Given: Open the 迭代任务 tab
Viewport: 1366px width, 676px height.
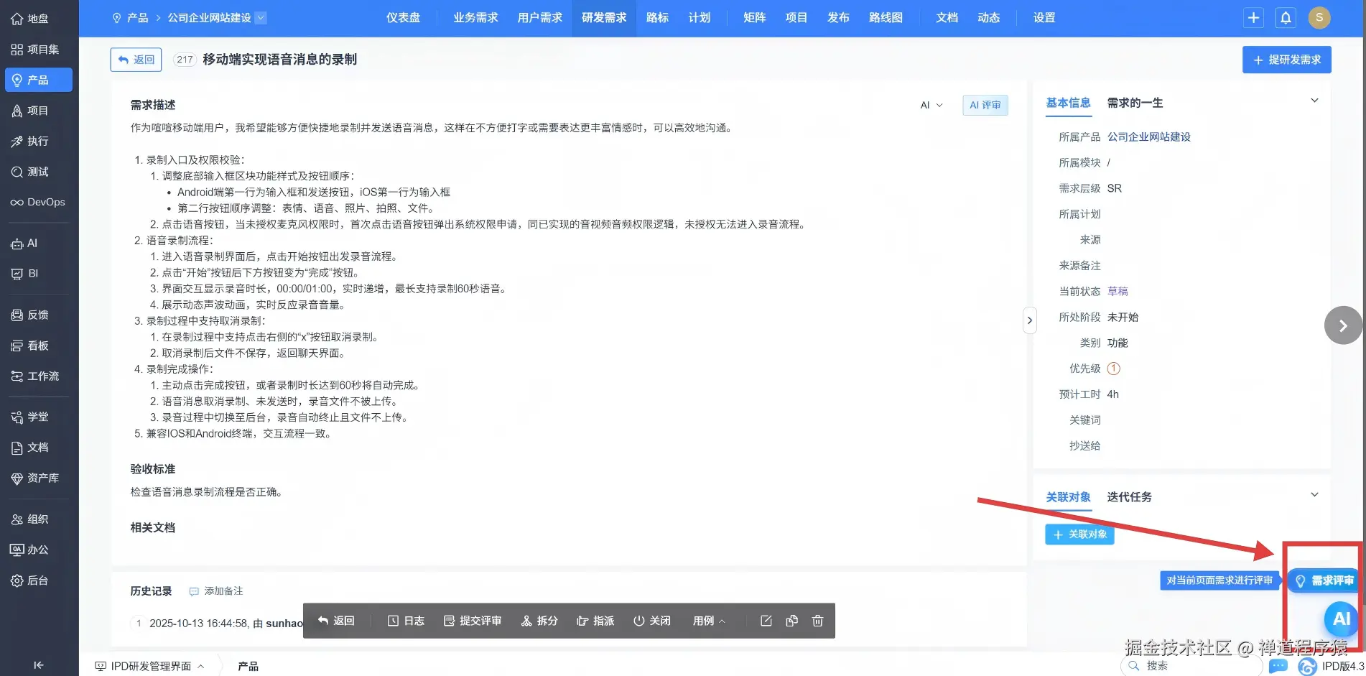Looking at the screenshot, I should point(1128,496).
